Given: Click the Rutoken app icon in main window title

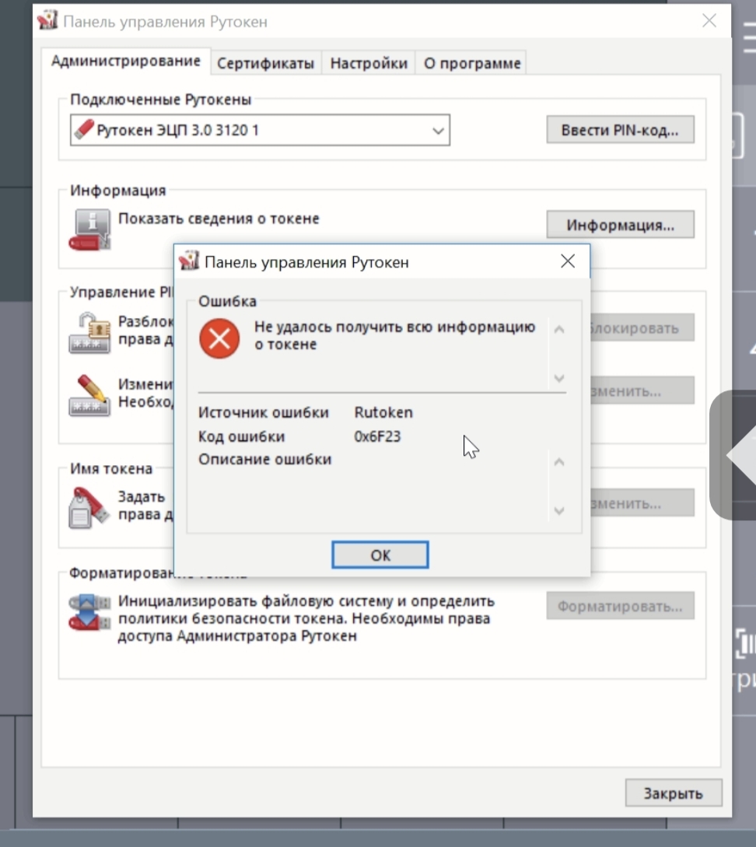Looking at the screenshot, I should (47, 20).
